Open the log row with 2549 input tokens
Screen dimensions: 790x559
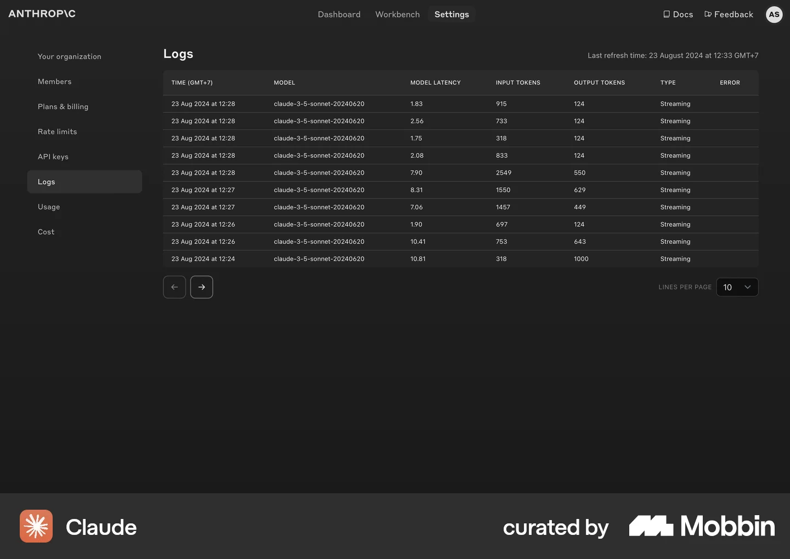461,173
